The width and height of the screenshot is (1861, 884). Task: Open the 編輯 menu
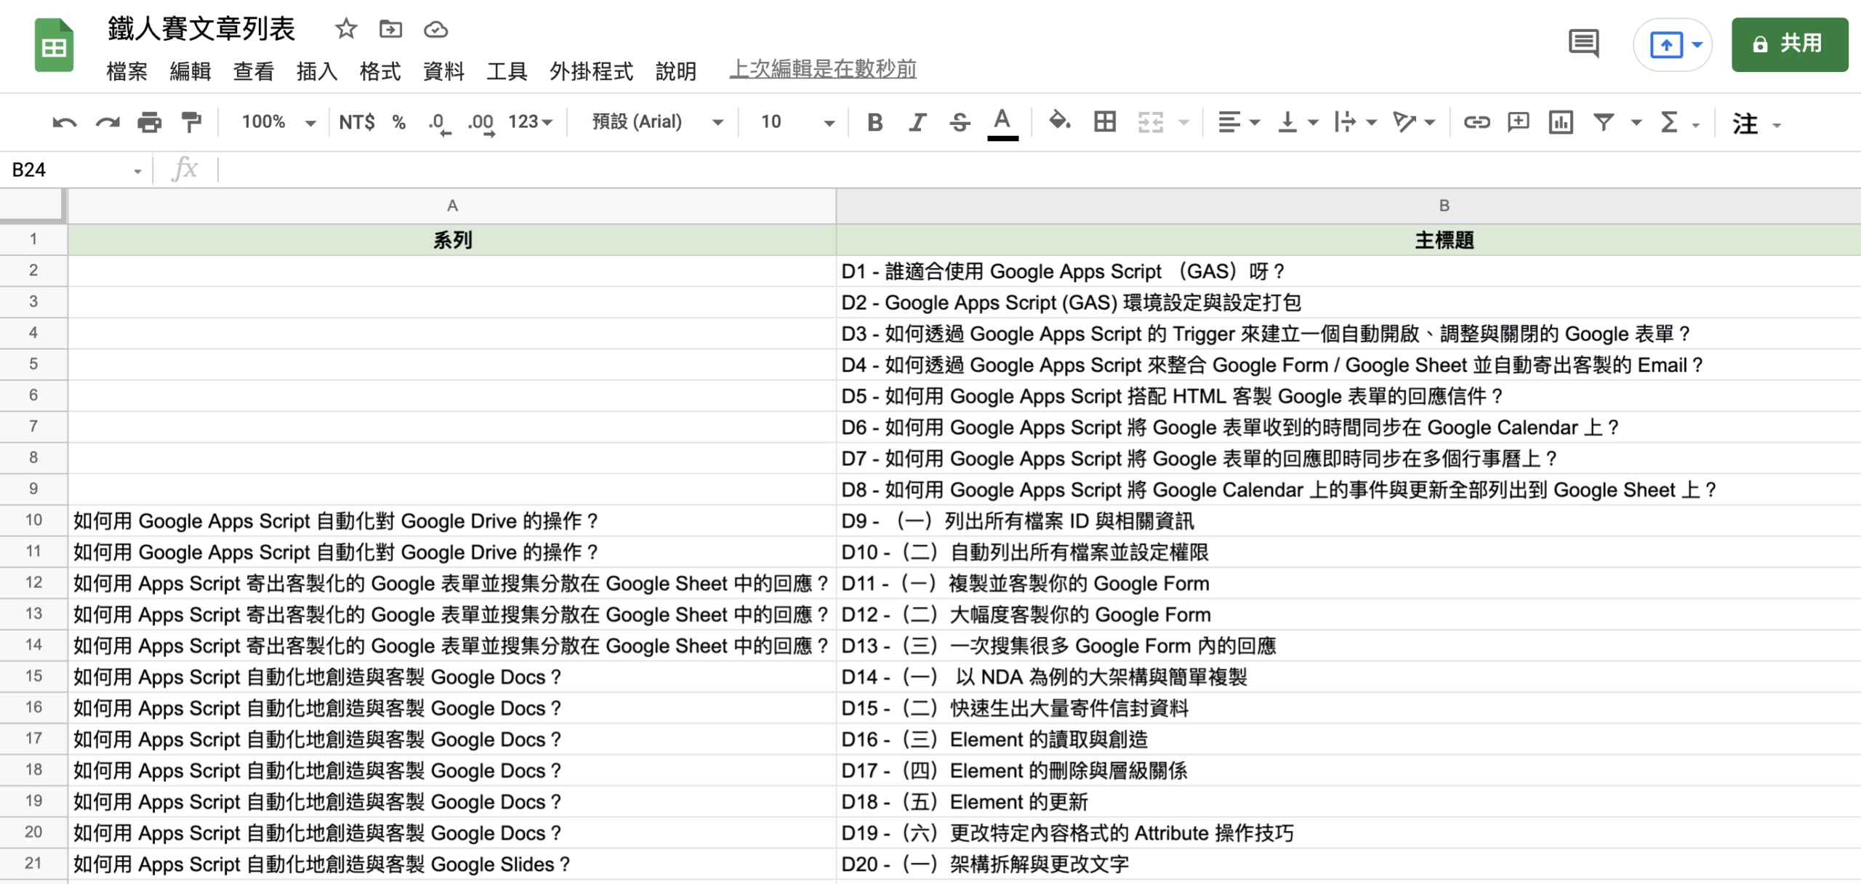(x=190, y=71)
